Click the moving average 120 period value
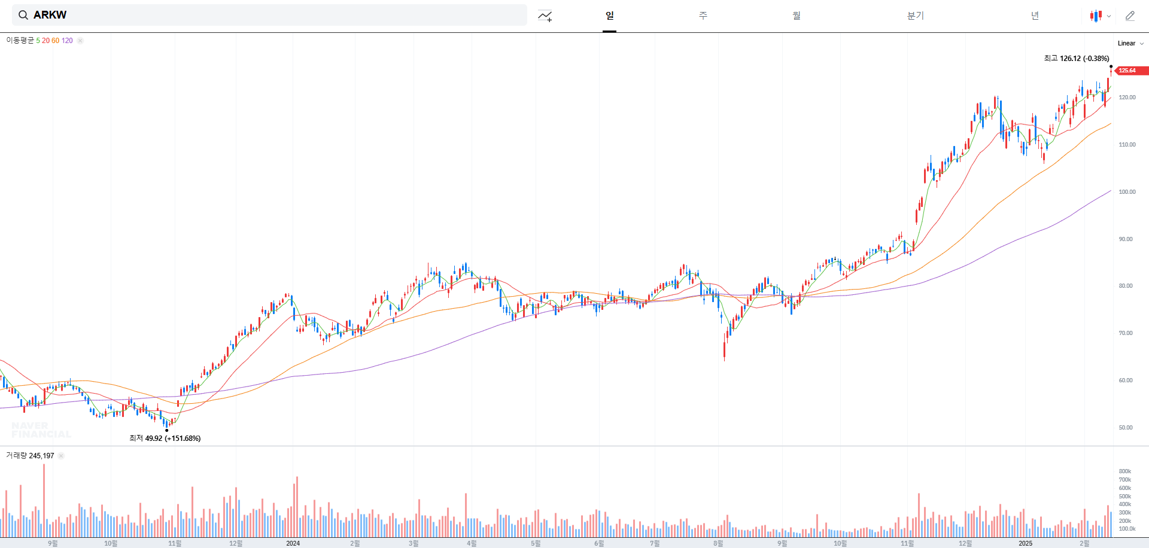 click(67, 41)
